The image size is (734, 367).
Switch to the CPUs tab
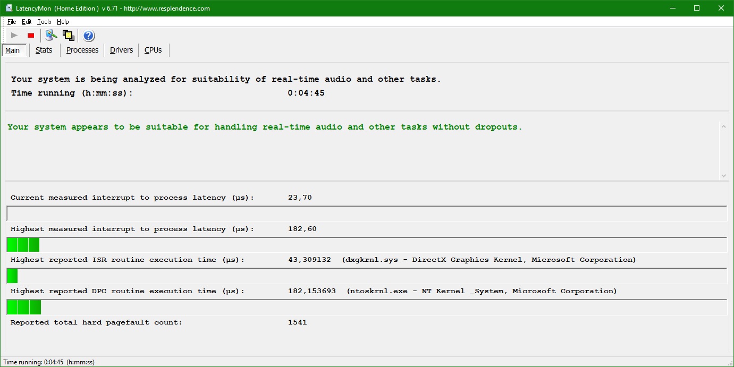click(x=153, y=50)
